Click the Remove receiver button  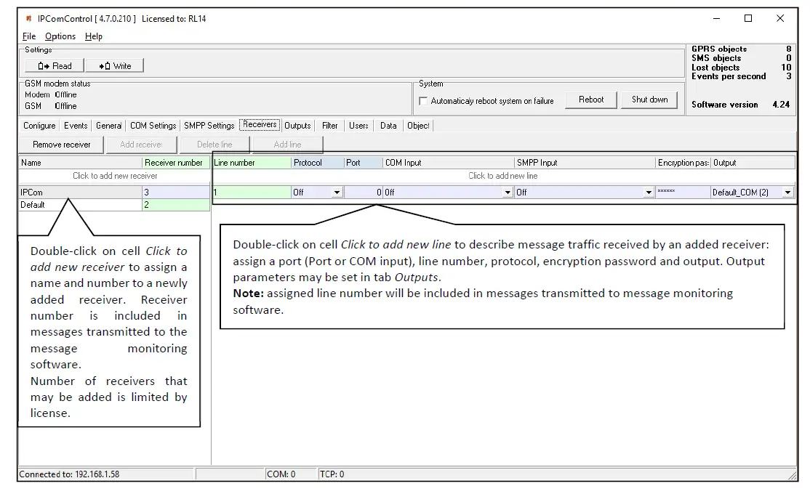[x=62, y=145]
